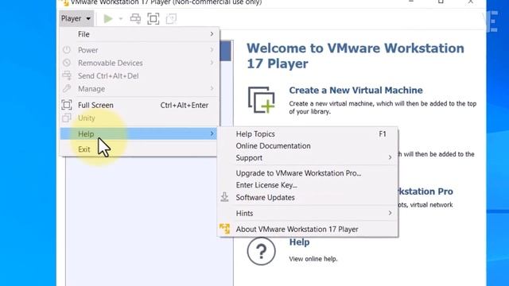Image resolution: width=509 pixels, height=286 pixels.
Task: Open Online Documentation
Action: (x=308, y=146)
